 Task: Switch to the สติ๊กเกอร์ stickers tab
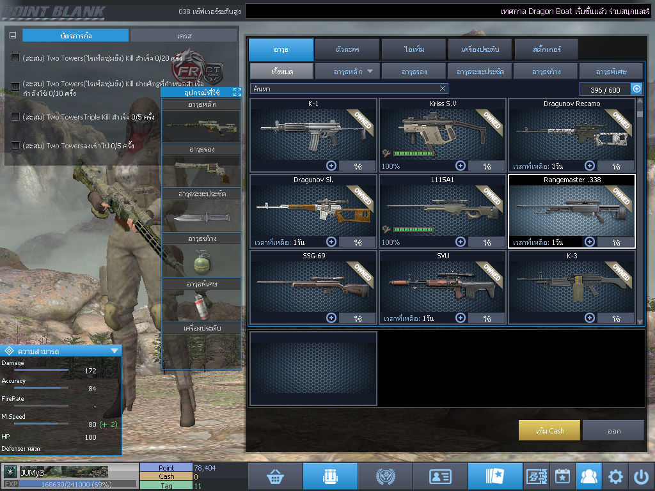point(546,50)
